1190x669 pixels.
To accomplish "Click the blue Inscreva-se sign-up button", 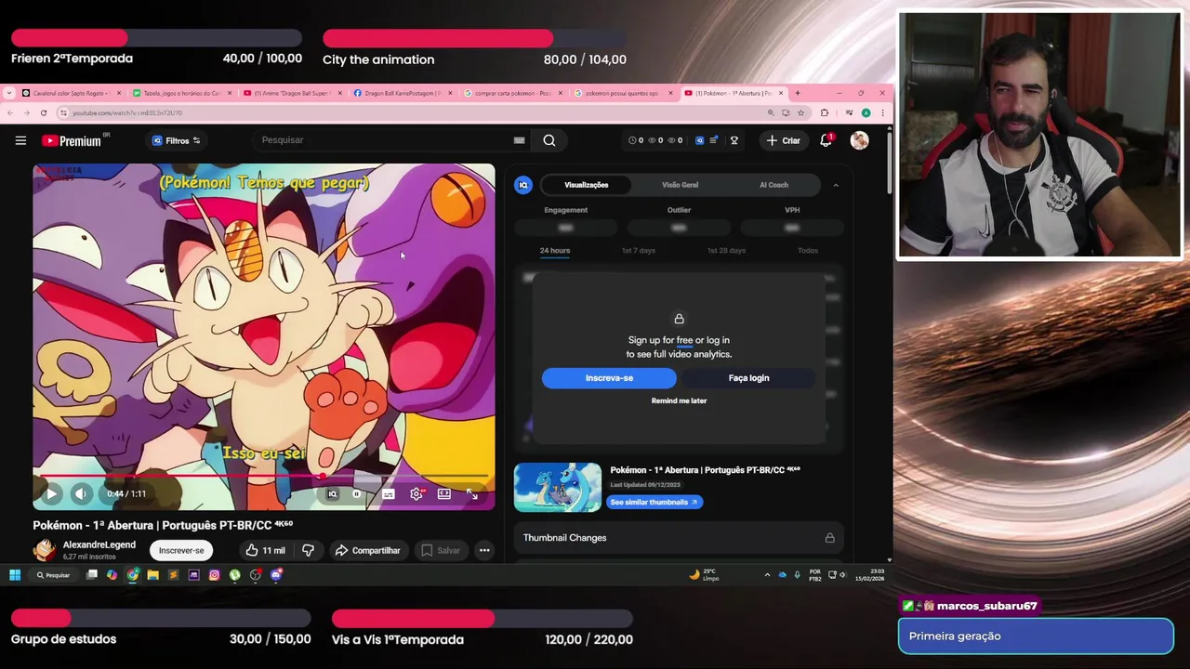I will [x=609, y=378].
